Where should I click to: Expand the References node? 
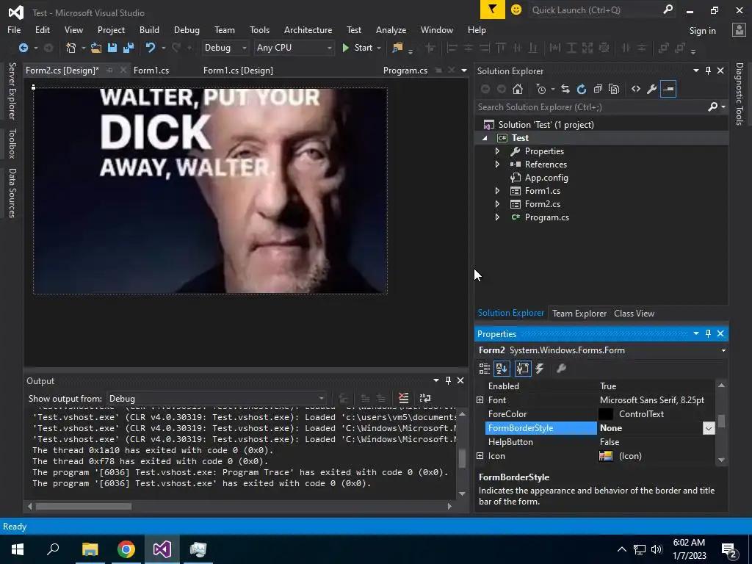click(497, 164)
